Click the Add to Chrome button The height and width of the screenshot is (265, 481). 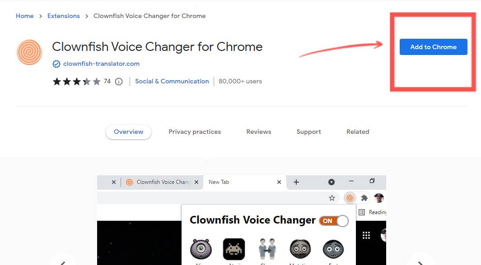433,47
